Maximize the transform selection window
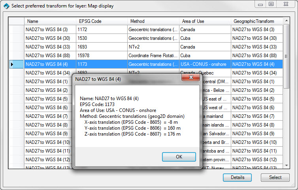 pyautogui.click(x=271, y=4)
